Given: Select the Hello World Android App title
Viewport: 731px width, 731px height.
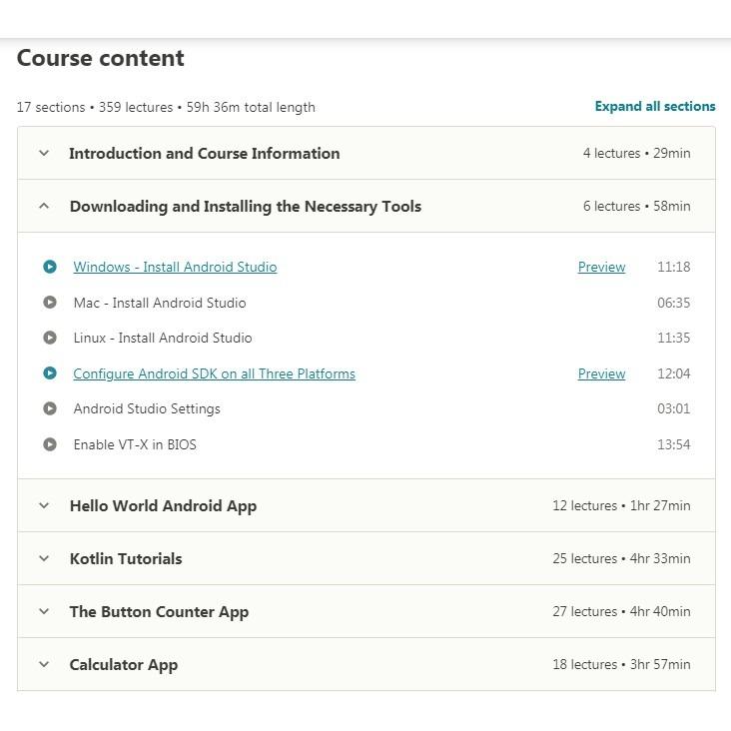Looking at the screenshot, I should [163, 506].
